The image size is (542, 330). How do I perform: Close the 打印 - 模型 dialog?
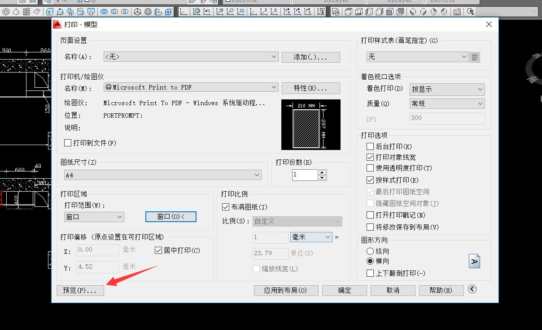click(x=489, y=25)
